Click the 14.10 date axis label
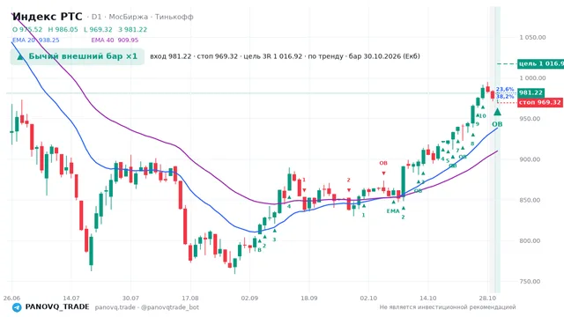The image size is (564, 317). point(428,298)
